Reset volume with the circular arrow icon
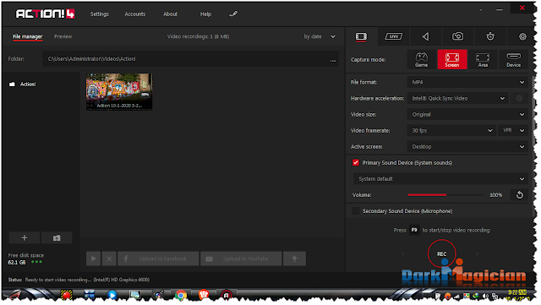 (519, 195)
